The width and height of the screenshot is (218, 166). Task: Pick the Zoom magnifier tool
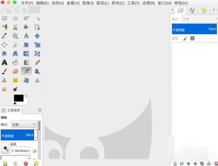[15, 36]
